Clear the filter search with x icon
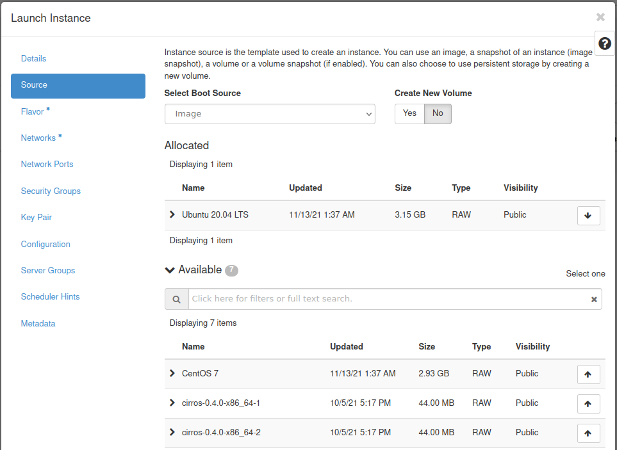This screenshot has height=450, width=617. [x=594, y=299]
